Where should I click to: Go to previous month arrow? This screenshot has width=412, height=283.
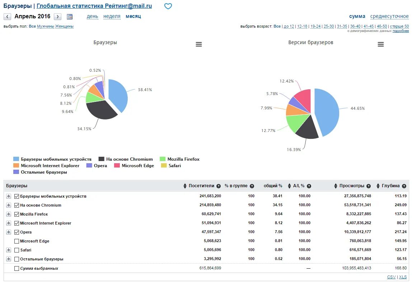[x=7, y=16]
